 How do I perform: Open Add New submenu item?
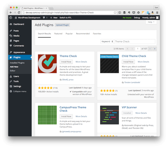tap(14, 67)
